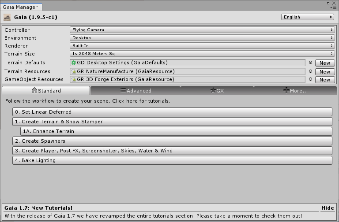Select GR 3D Forge Exteriors object field
339x222 pixels.
tap(188, 79)
